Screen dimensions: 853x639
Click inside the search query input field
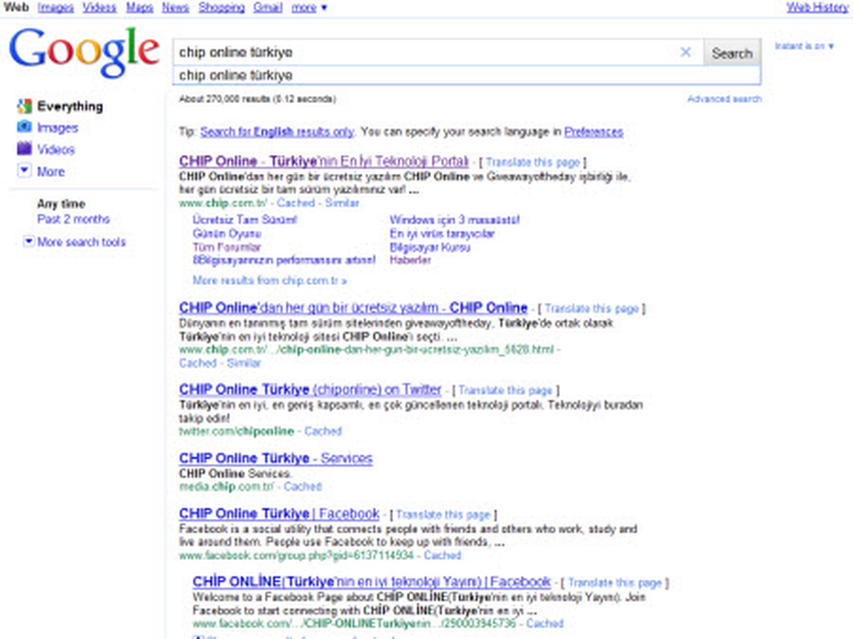click(x=426, y=52)
